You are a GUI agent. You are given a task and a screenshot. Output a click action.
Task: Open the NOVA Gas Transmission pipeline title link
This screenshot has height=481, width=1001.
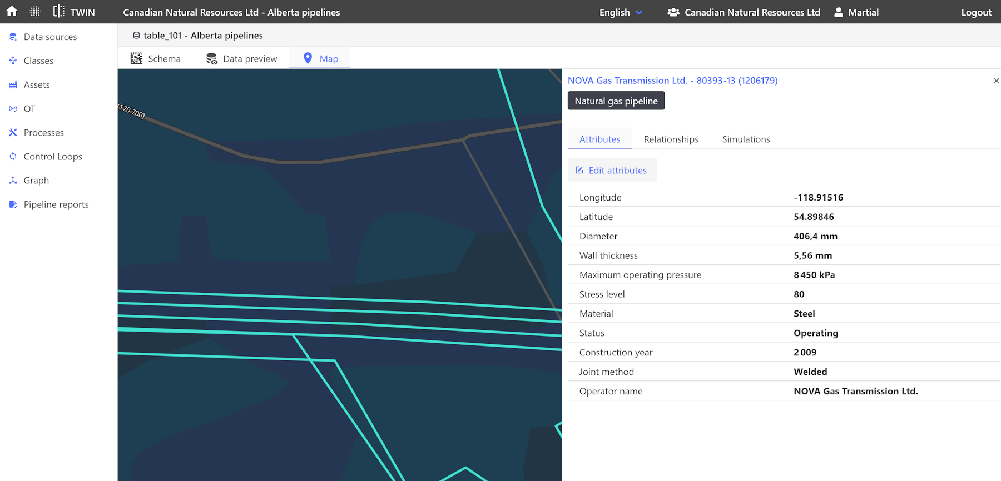672,81
